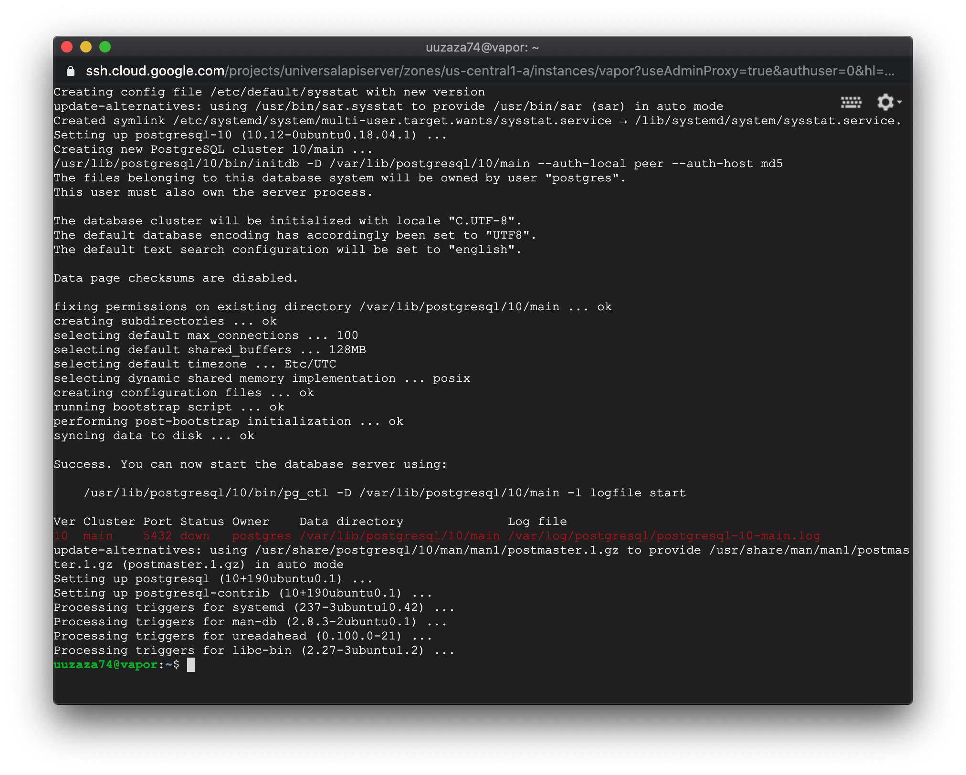The image size is (966, 775).
Task: Click the 'Log file' column header
Action: click(x=537, y=522)
